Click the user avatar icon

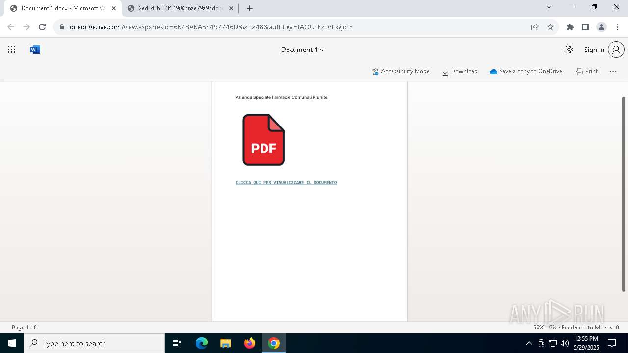coord(616,50)
